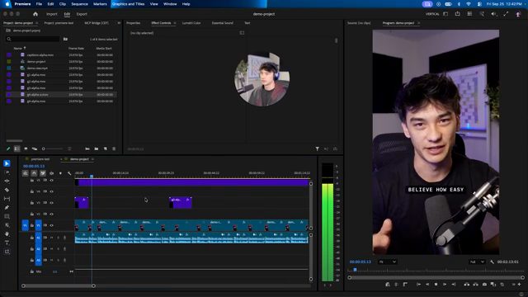The width and height of the screenshot is (528, 297).
Task: Switch Project panel to List View
Action: click(16, 148)
